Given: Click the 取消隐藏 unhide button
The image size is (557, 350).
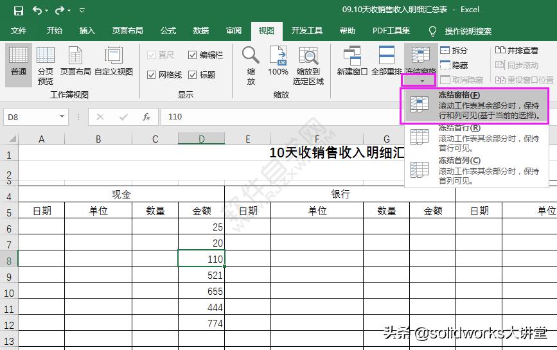Looking at the screenshot, I should (x=461, y=80).
